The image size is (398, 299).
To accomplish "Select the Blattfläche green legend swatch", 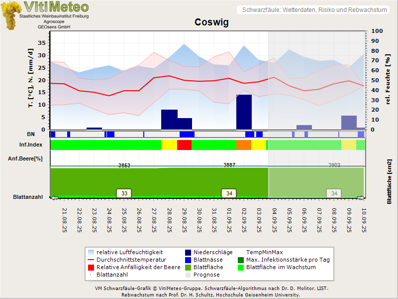I will [188, 267].
